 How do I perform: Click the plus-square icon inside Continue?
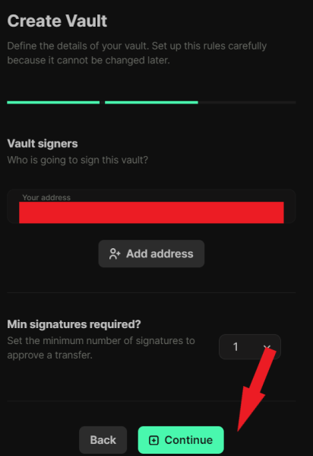[153, 440]
